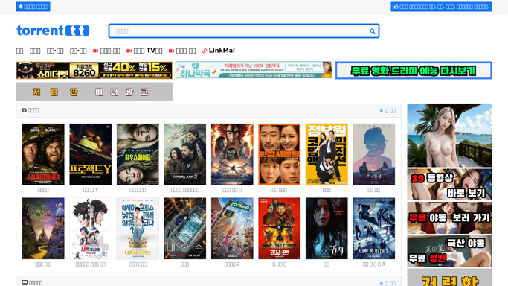
Task: Open the Anaconda movie poster
Action: (x=43, y=154)
